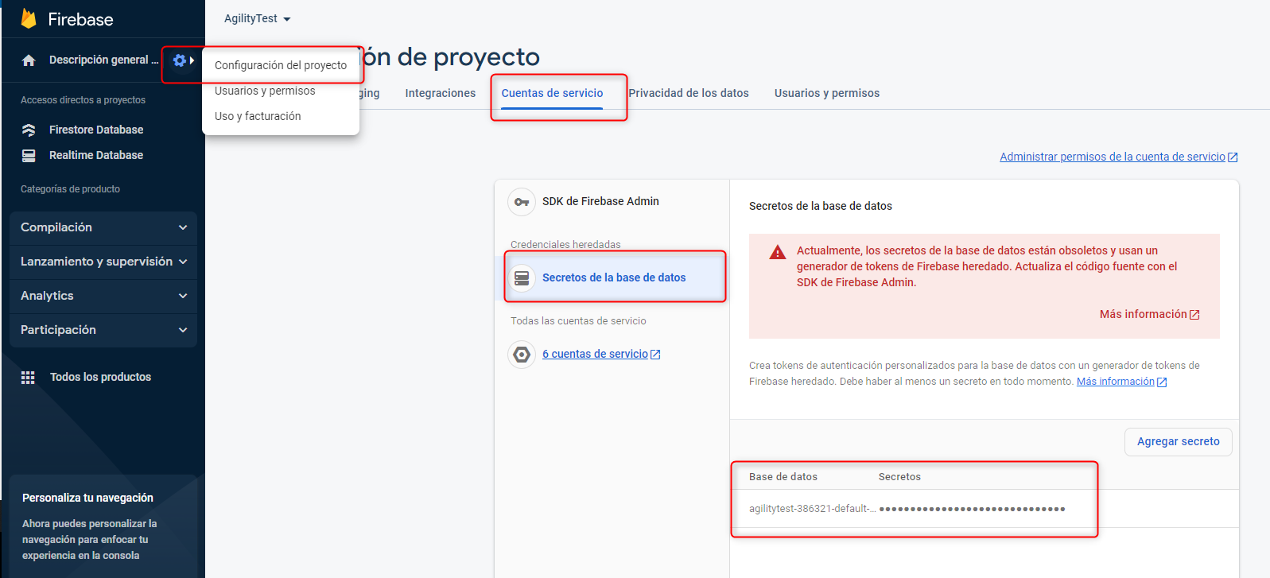
Task: Click Más información link under description text
Action: [x=1116, y=382]
